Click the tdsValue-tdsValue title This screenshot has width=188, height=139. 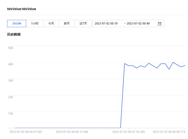click(x=22, y=9)
